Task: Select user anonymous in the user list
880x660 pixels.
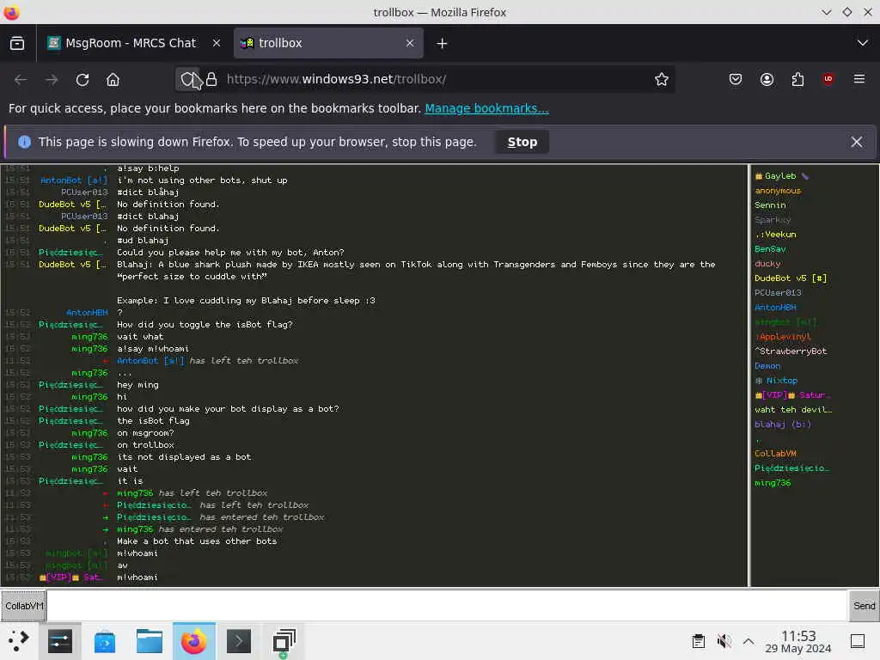Action: tap(778, 191)
